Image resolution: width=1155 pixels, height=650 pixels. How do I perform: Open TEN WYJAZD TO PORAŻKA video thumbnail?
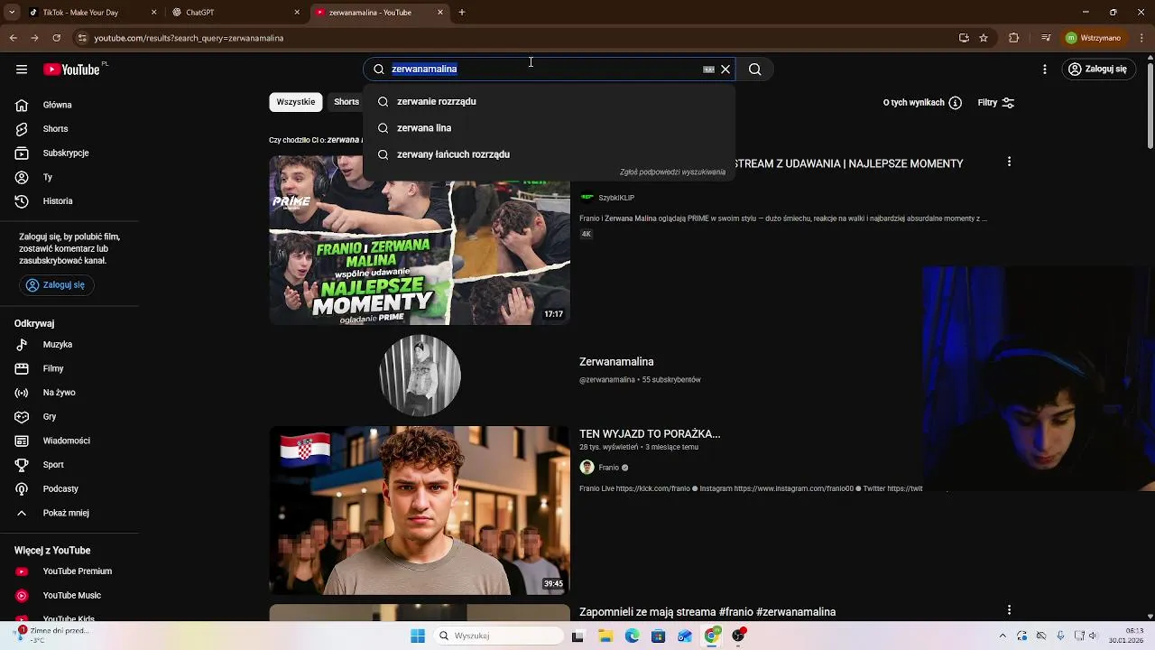click(x=420, y=510)
